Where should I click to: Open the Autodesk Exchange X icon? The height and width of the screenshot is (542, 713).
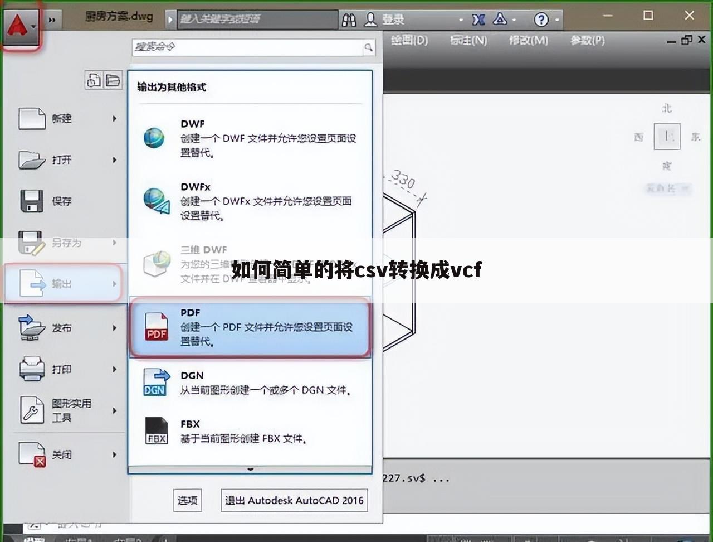tap(478, 20)
